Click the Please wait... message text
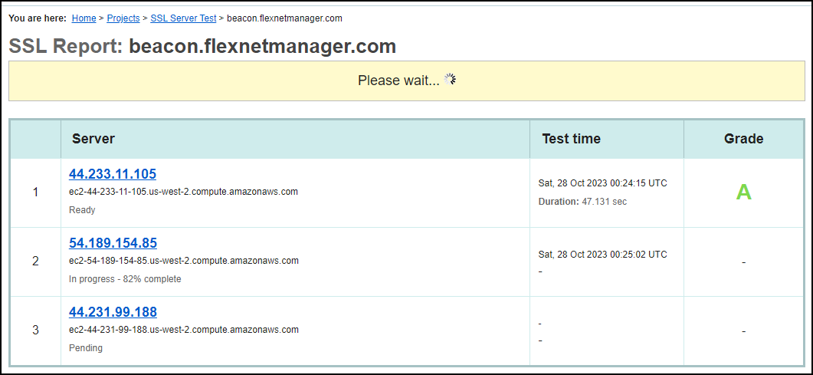 [398, 81]
